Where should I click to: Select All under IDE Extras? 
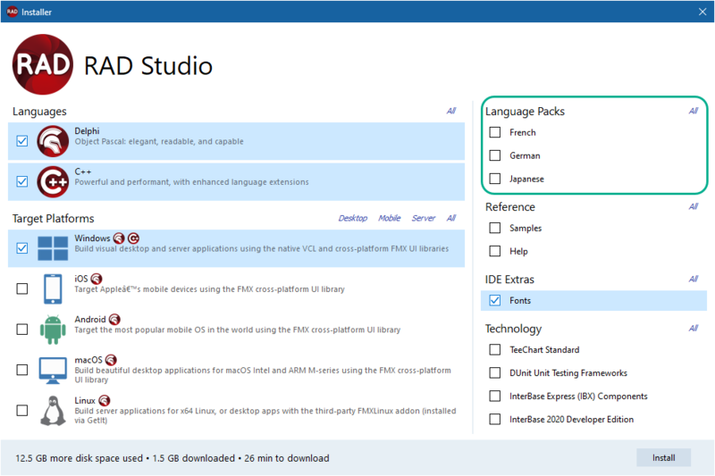tap(694, 280)
